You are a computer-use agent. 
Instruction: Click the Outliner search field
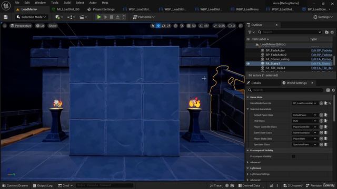(x=290, y=32)
